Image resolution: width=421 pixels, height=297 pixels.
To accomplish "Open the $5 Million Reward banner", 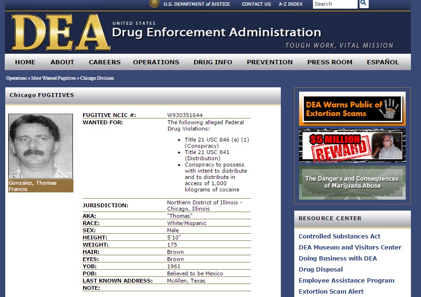I will click(x=352, y=145).
